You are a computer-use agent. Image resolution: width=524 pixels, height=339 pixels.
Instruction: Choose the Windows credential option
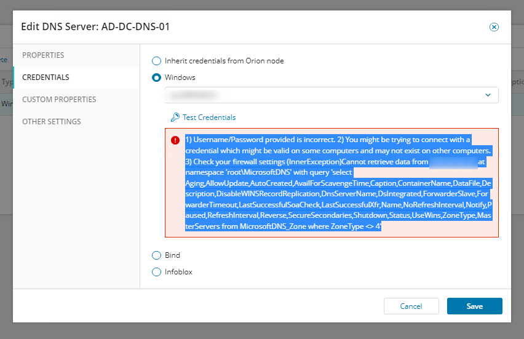coord(156,78)
